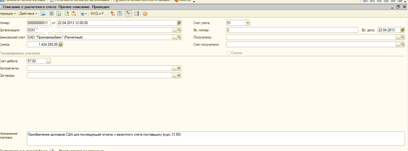Expand the Счет учета dropdown

click(248, 23)
